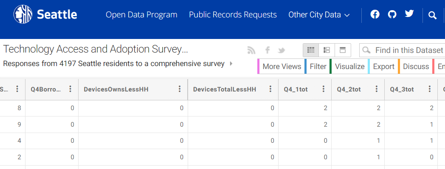Select Q4_3tot cell in fourth row
The height and width of the screenshot is (169, 445).
point(411,157)
